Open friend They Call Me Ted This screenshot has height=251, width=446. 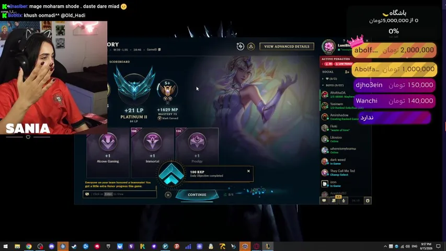tap(346, 173)
